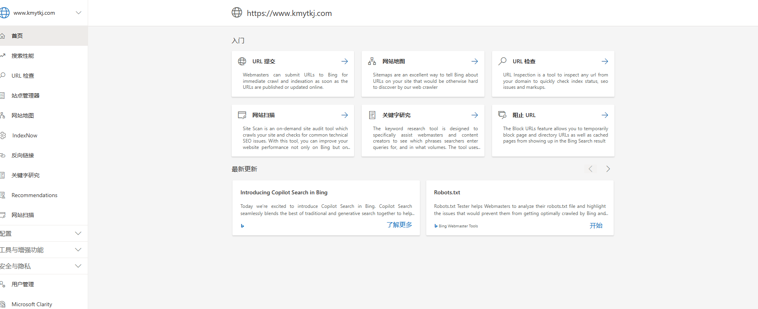Open Recommendations in the sidebar
Screen dimensions: 758x309
click(44, 195)
